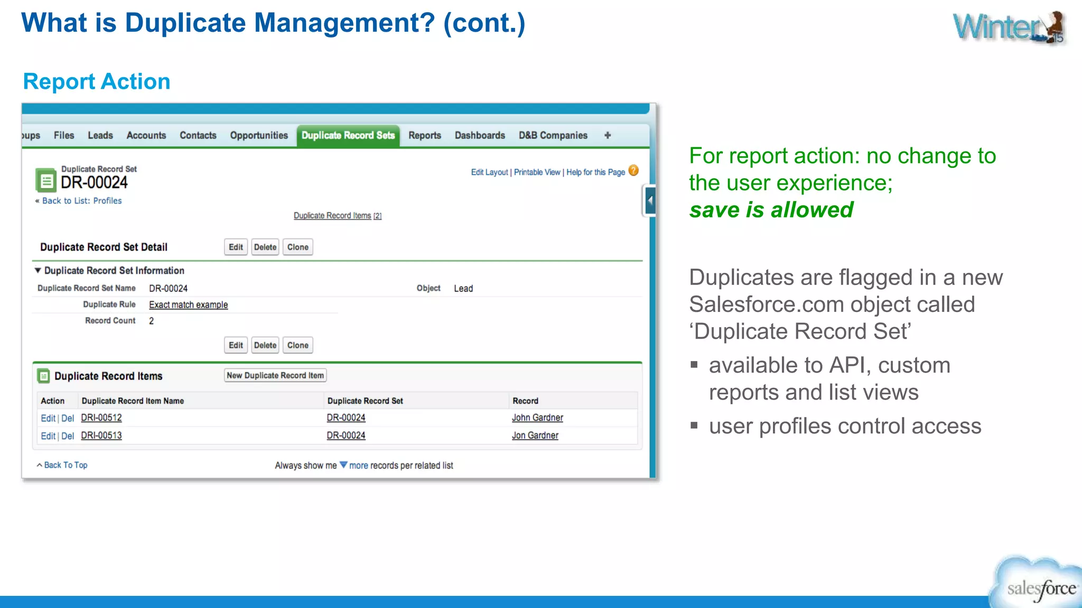Screen dimensions: 1082x608
Task: Go Back to List: Profiles
Action: pyautogui.click(x=82, y=201)
